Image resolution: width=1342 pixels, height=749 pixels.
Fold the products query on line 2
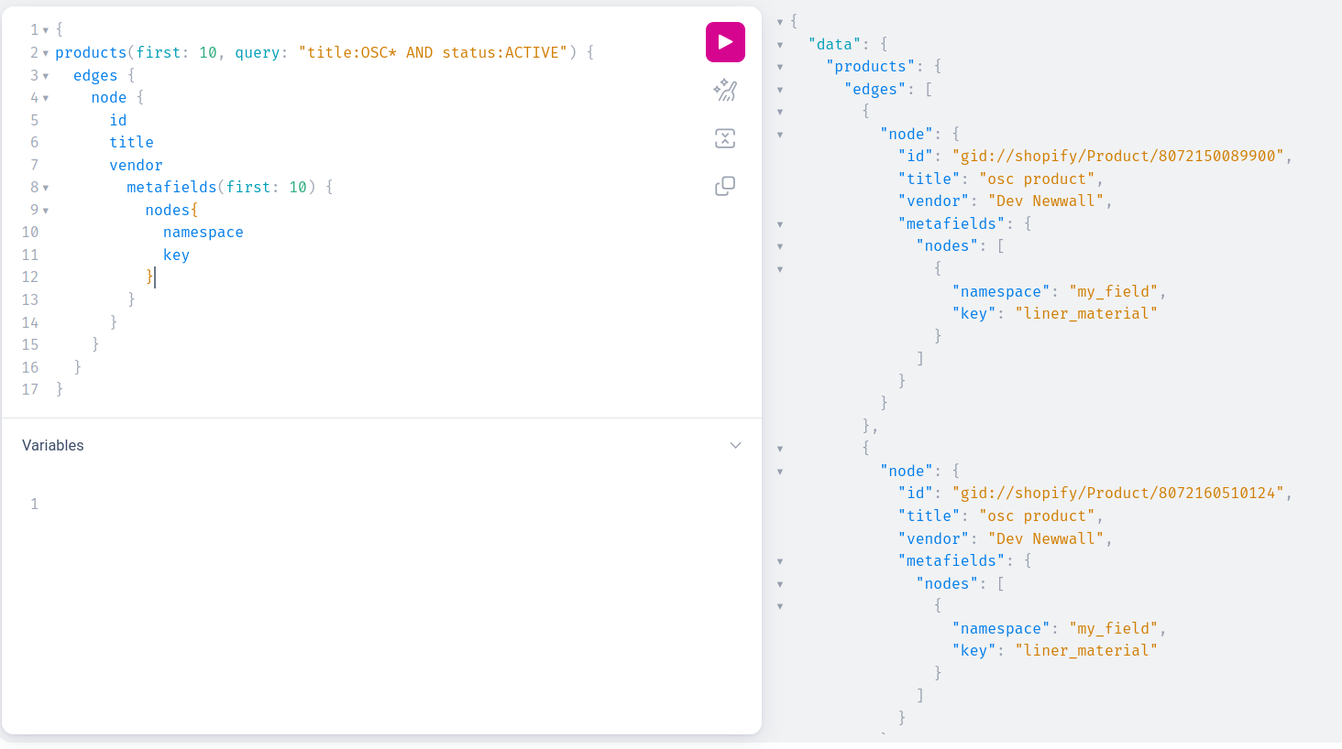(46, 53)
